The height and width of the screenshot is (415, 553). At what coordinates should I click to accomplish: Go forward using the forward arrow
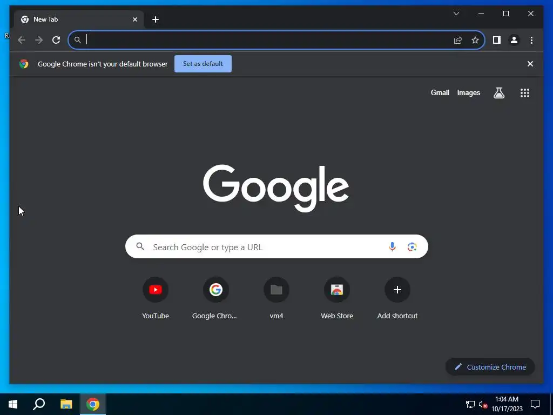tap(39, 40)
